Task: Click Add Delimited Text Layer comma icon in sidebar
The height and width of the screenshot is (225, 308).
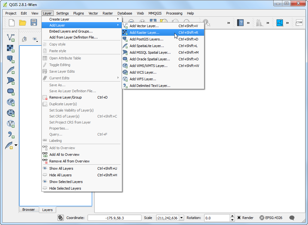Action: click(11, 135)
